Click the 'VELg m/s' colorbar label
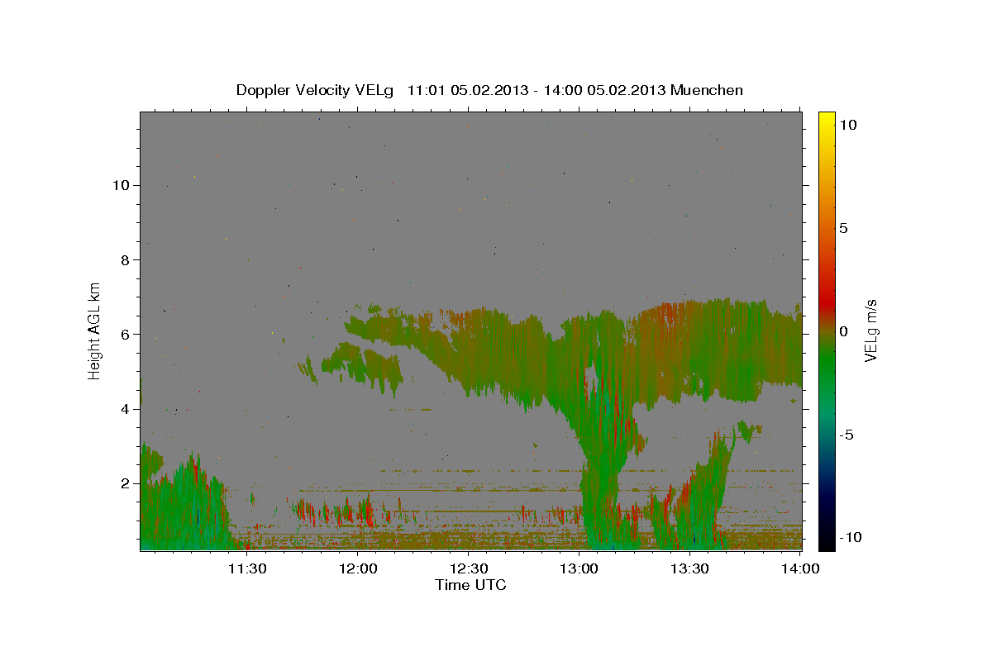Screen dimensions: 992x661 tap(870, 330)
